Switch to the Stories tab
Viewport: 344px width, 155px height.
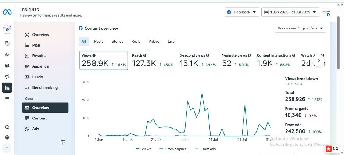pos(117,42)
